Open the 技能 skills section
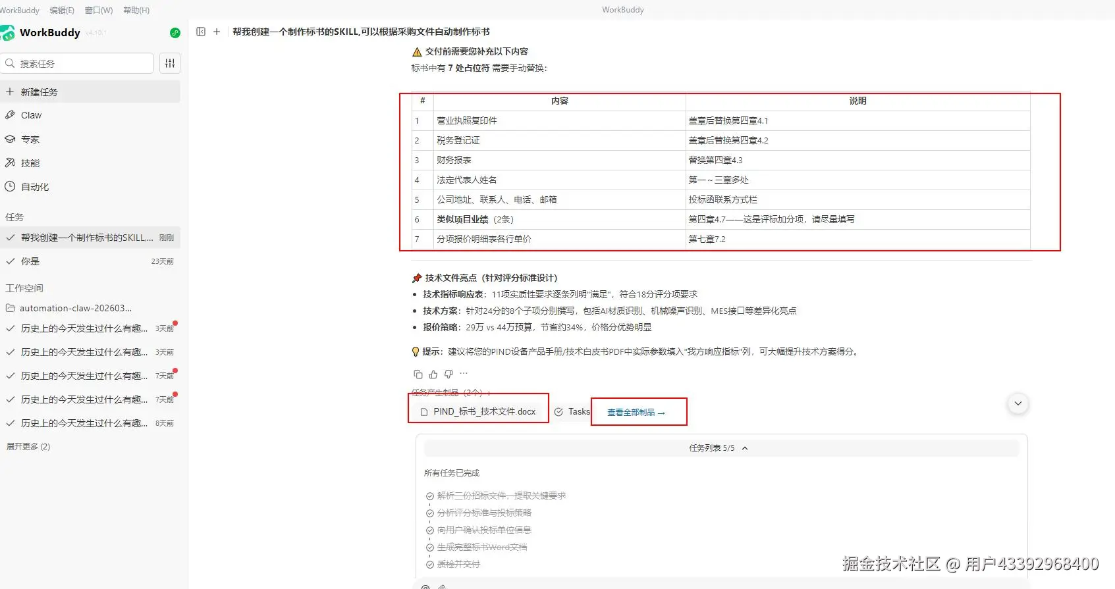Viewport: 1115px width, 589px height. (x=90, y=163)
